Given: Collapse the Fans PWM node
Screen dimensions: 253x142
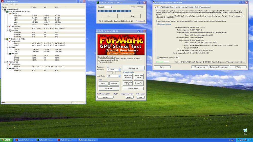Looking at the screenshot, I should coord(7,31).
